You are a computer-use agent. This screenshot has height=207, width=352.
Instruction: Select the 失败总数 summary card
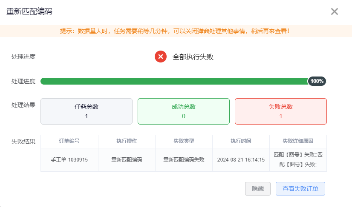[x=281, y=111]
